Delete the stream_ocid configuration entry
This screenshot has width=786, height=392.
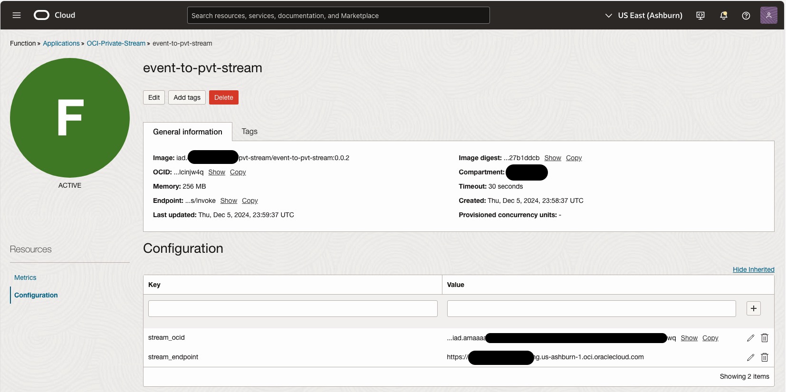pyautogui.click(x=765, y=338)
